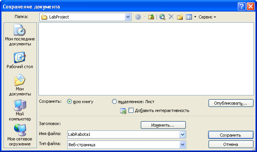
Task: Expand the Имя файла dropdown arrow
Action: 183,135
